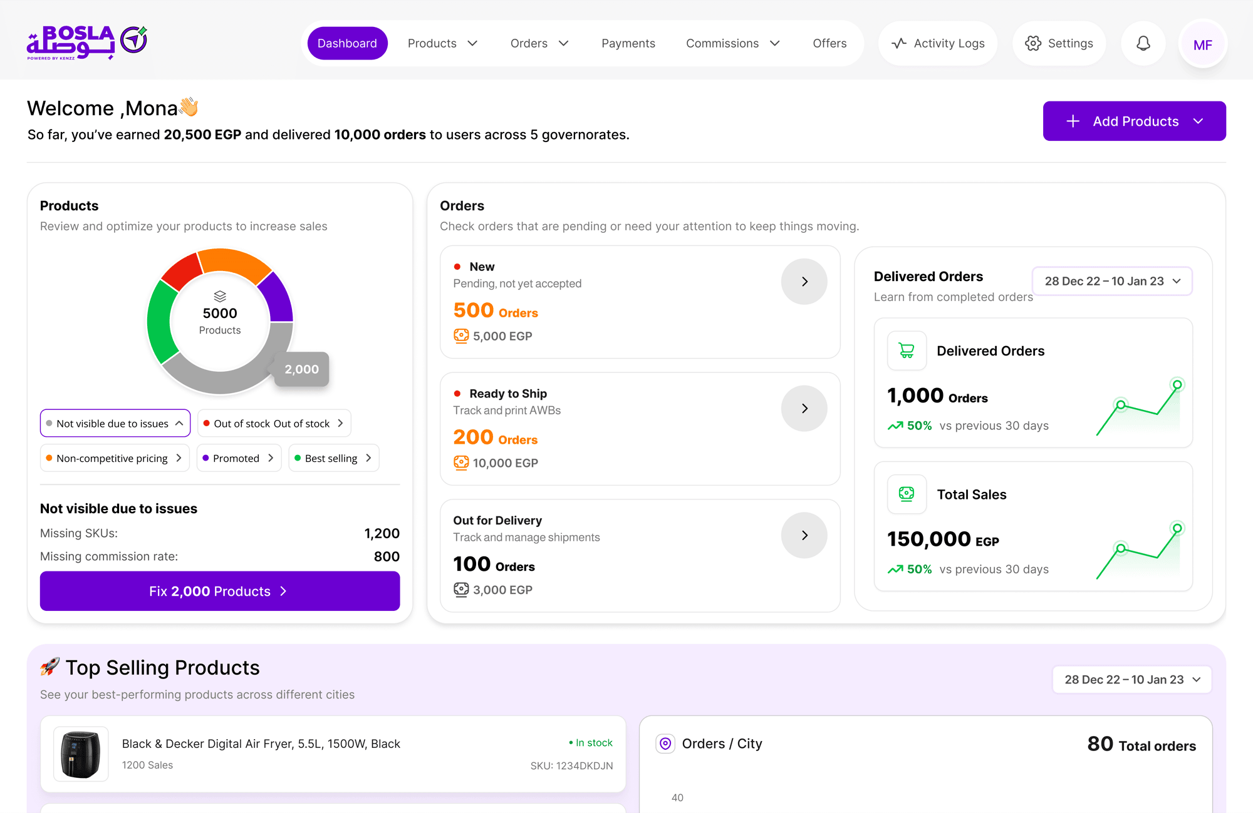Click the 2,000 tooltip on donut chart

pos(302,369)
